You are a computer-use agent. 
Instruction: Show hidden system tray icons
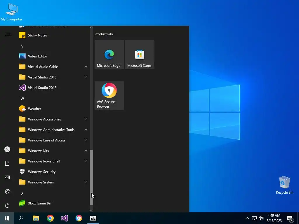[247, 218]
